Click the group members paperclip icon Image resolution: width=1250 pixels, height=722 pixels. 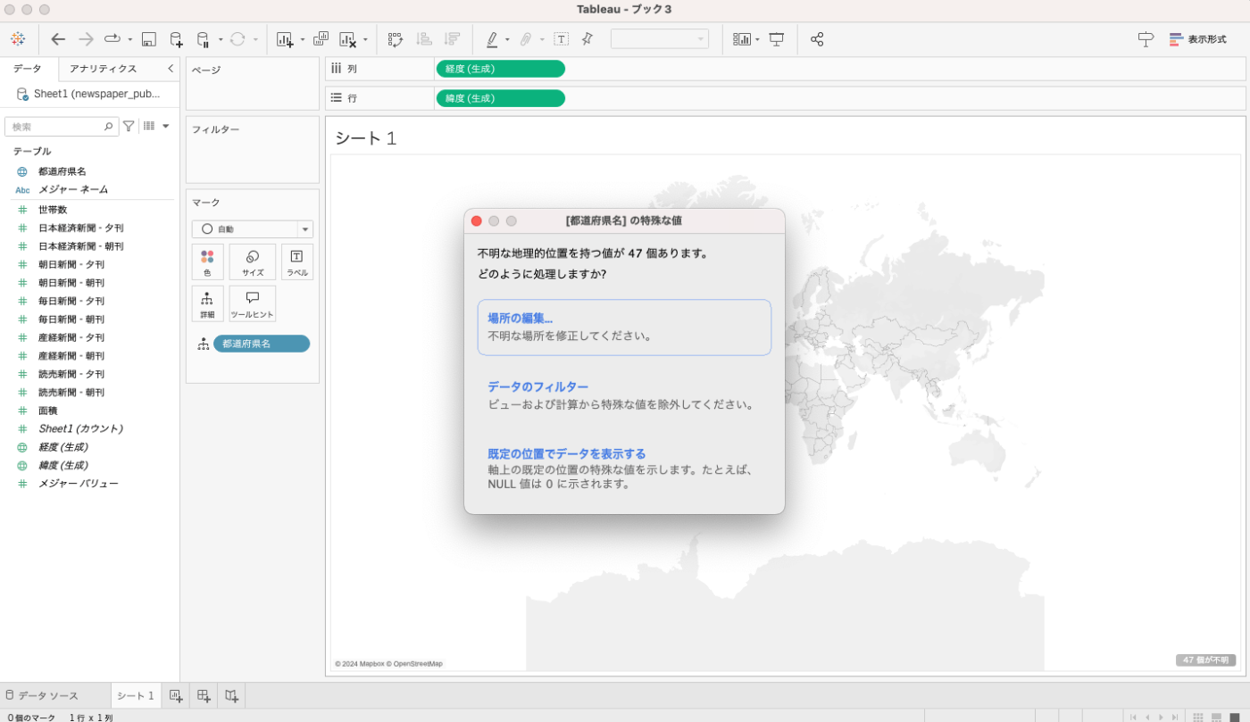[x=526, y=39]
